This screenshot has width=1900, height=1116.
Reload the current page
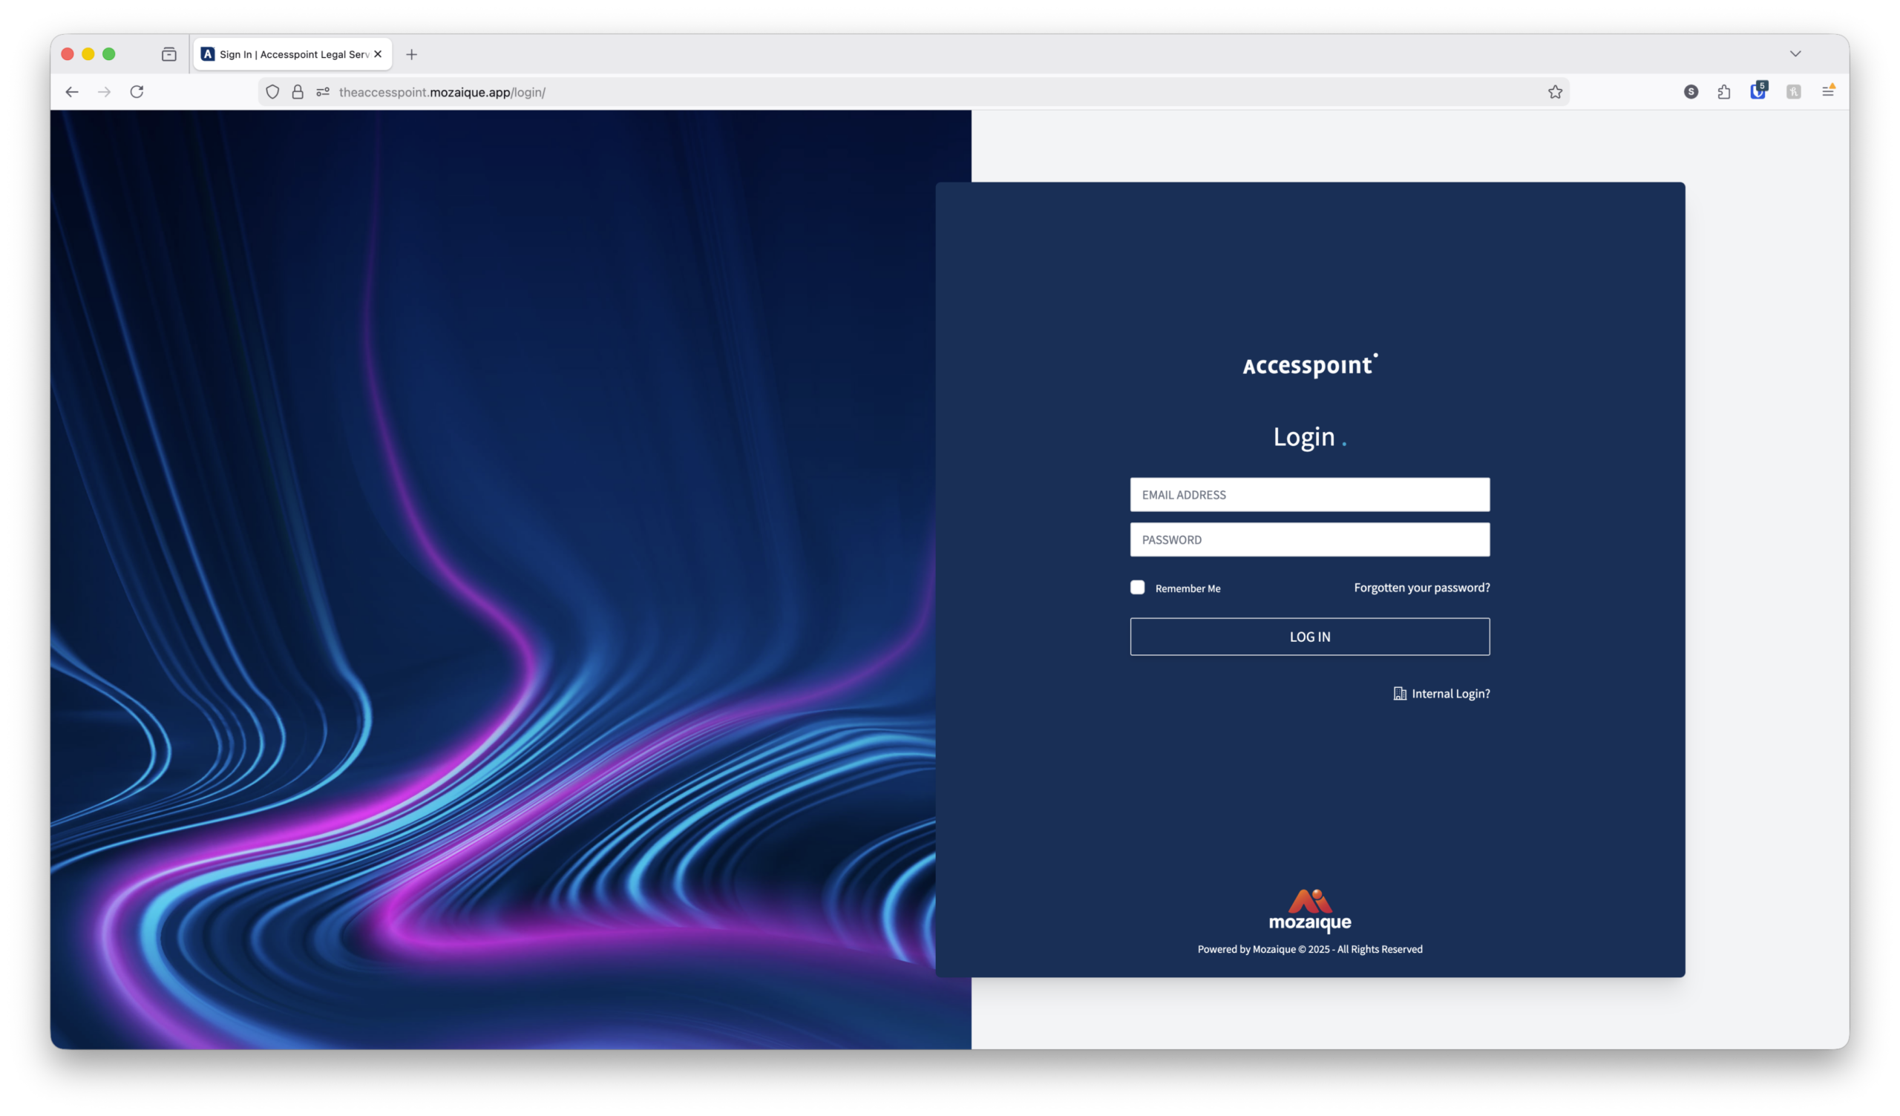137,92
